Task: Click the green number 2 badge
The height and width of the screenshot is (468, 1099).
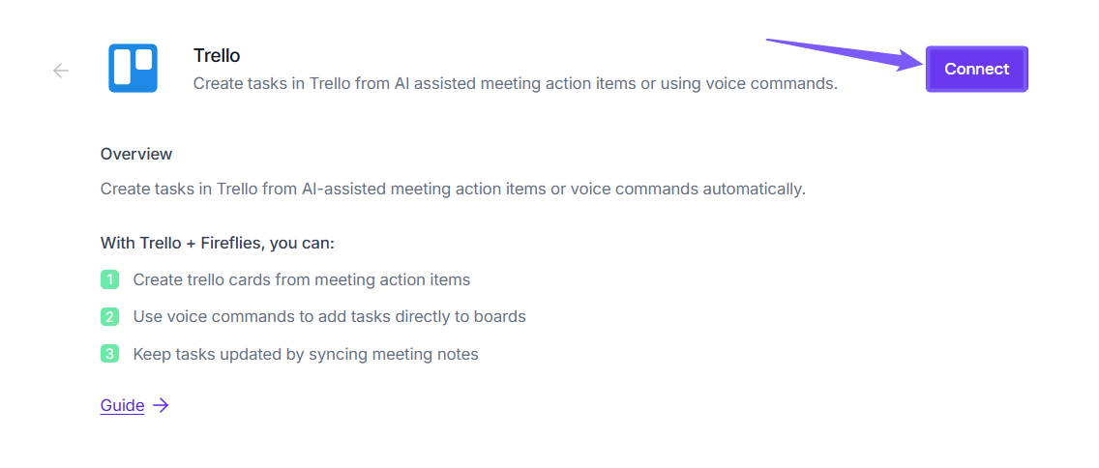Action: click(109, 316)
